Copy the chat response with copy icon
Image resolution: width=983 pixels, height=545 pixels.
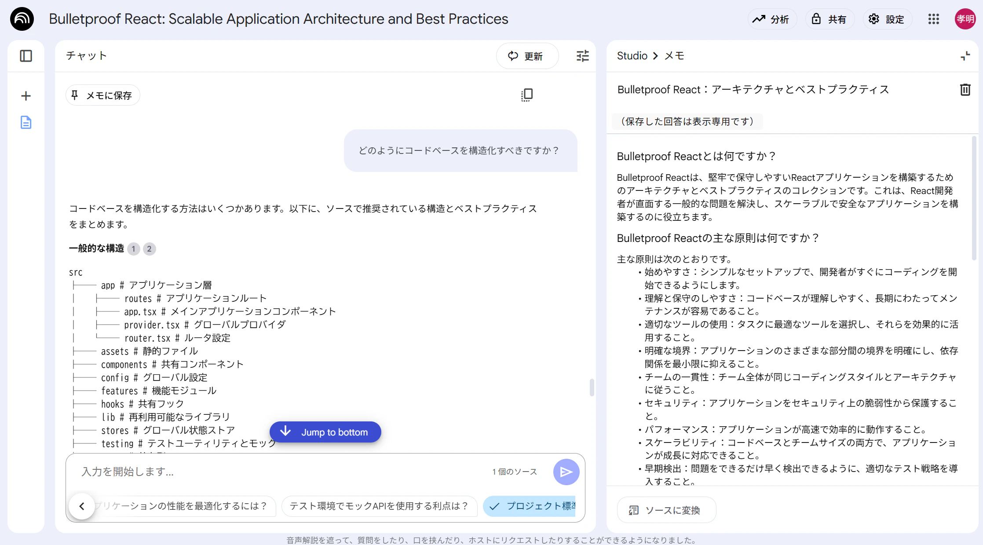pyautogui.click(x=527, y=95)
